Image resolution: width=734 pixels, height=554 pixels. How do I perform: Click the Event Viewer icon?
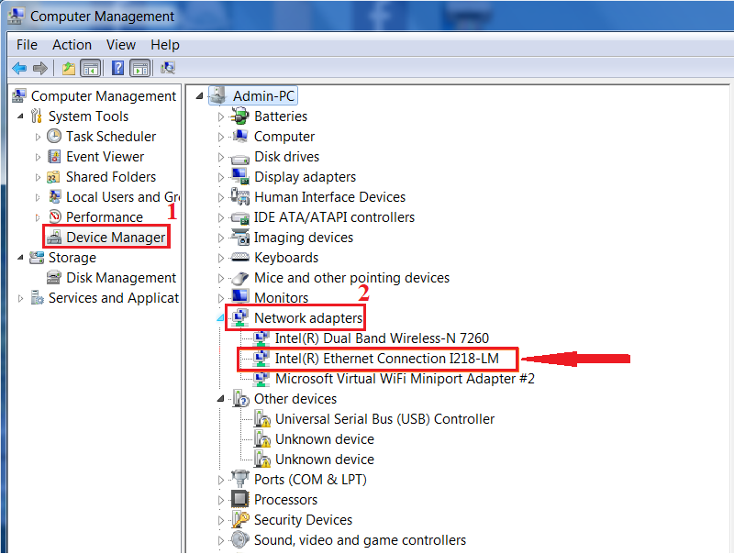55,157
